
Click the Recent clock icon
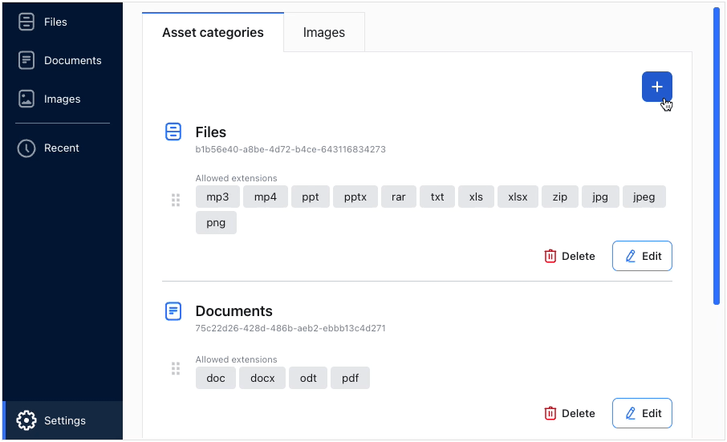26,148
